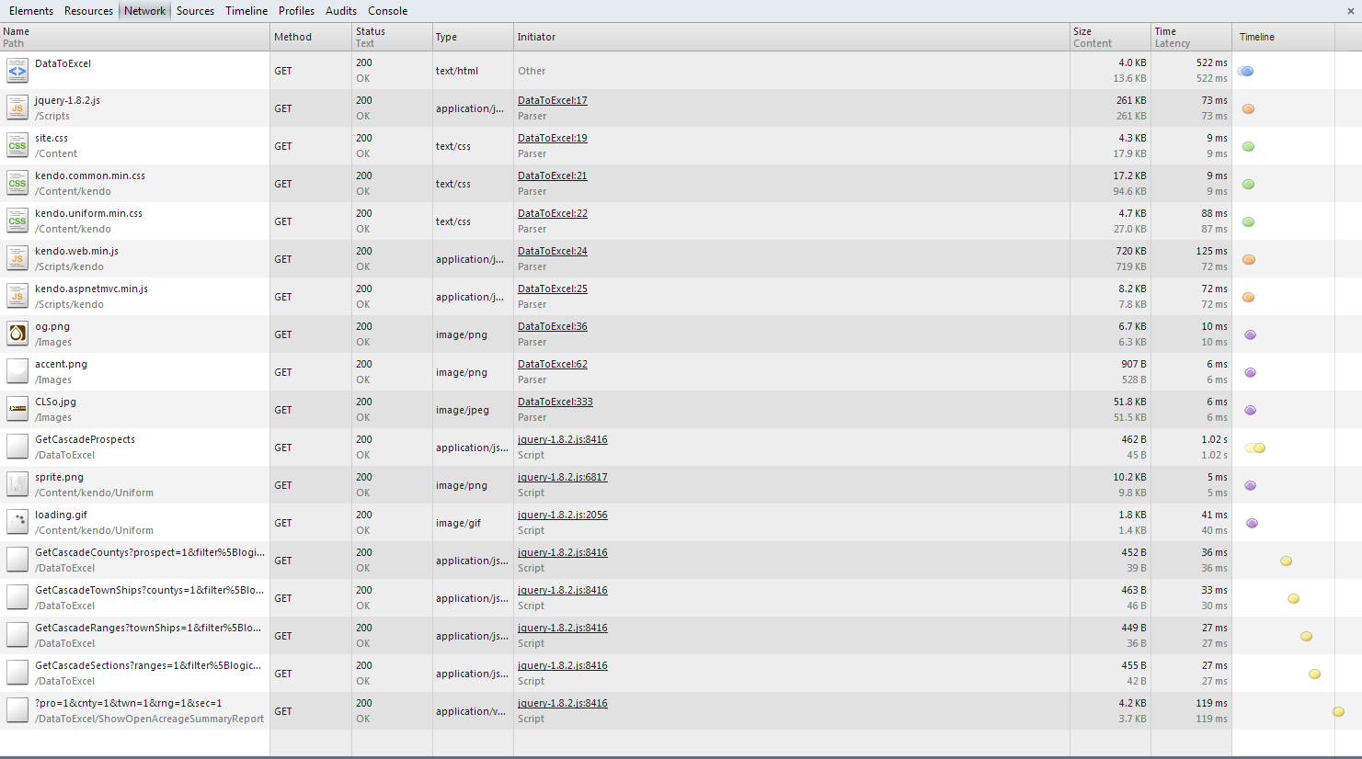Click the CLSo.jpg thumbnail icon

click(x=17, y=409)
